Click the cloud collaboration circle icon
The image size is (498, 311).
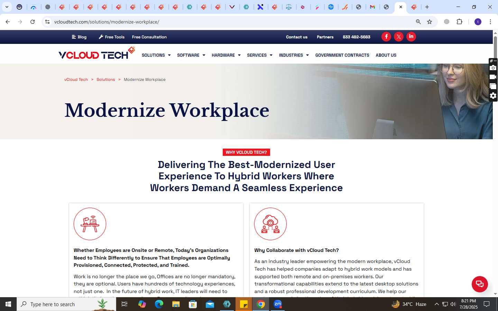(x=270, y=224)
